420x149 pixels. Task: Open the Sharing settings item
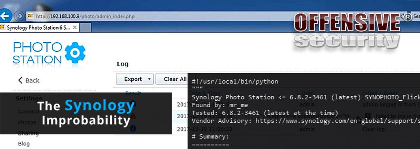28,133
